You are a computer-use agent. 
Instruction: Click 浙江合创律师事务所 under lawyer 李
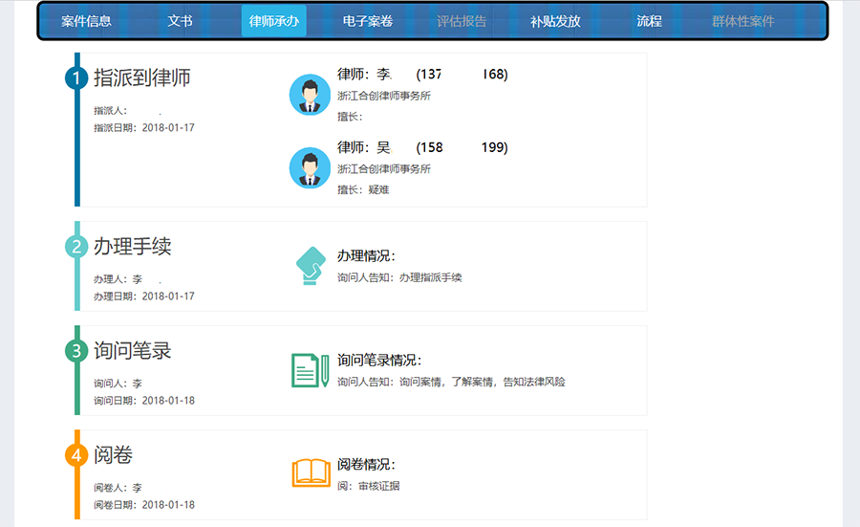(x=384, y=96)
